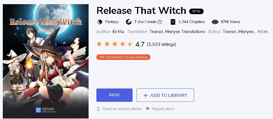Click the Read on mobile device link
Screen dimensions: 273x119
coord(122,109)
